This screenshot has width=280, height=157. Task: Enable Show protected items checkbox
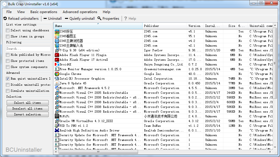point(8,61)
